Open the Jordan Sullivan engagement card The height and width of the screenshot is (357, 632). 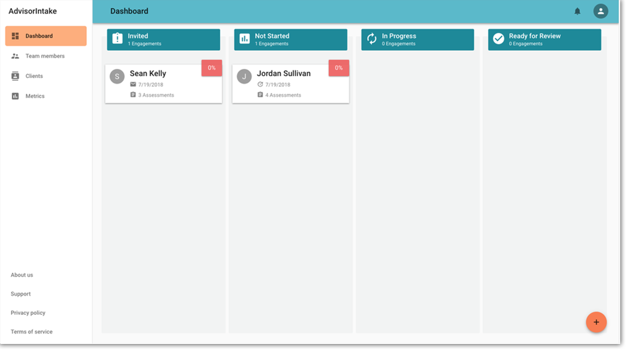pyautogui.click(x=291, y=84)
